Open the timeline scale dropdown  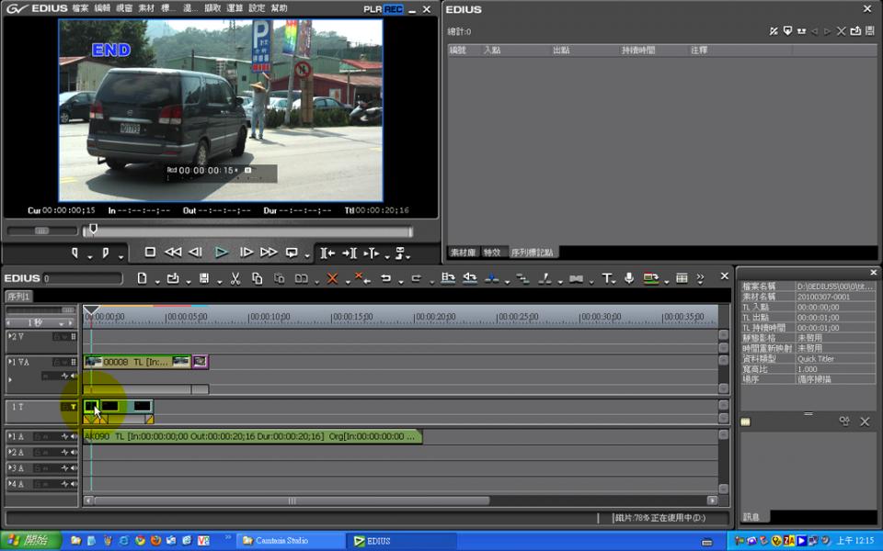[x=63, y=323]
